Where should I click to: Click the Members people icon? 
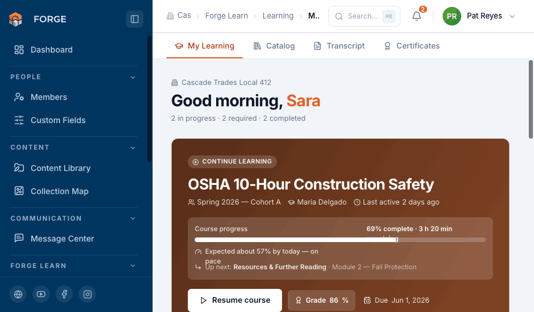pos(19,97)
